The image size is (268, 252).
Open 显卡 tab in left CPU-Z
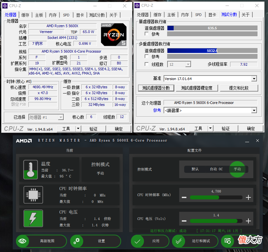pos(80,15)
